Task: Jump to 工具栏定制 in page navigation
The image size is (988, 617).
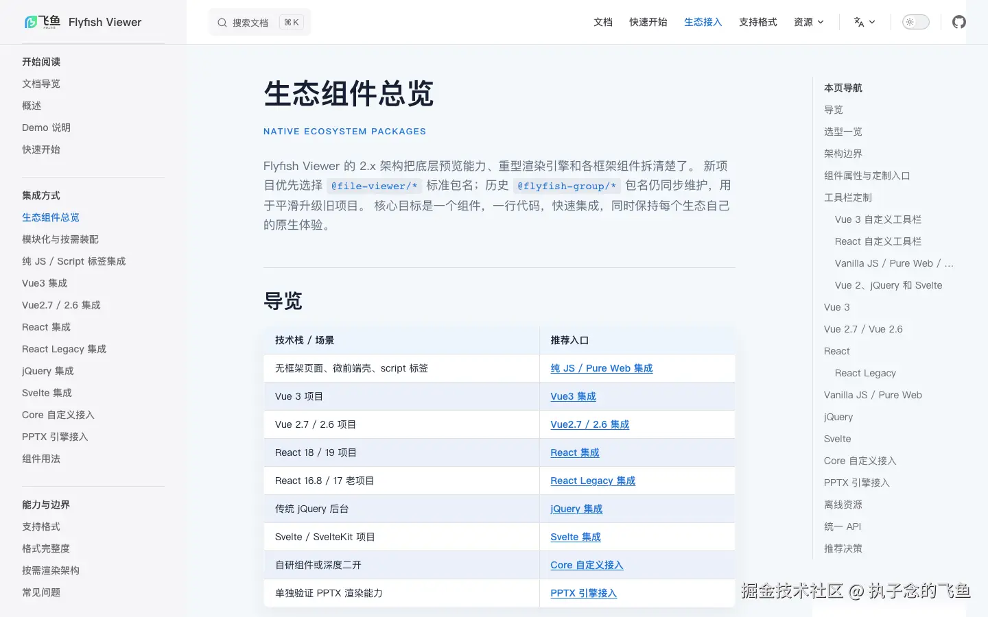Action: (848, 197)
